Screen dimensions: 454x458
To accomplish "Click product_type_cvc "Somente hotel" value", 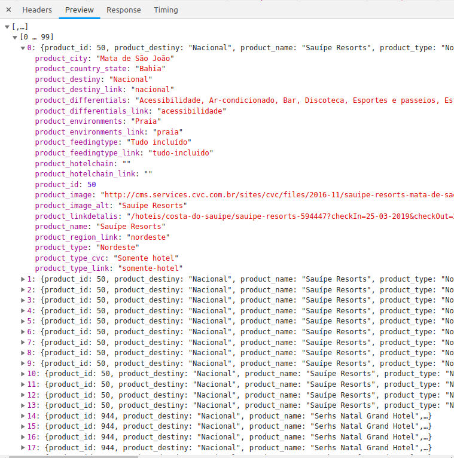I will [146, 258].
